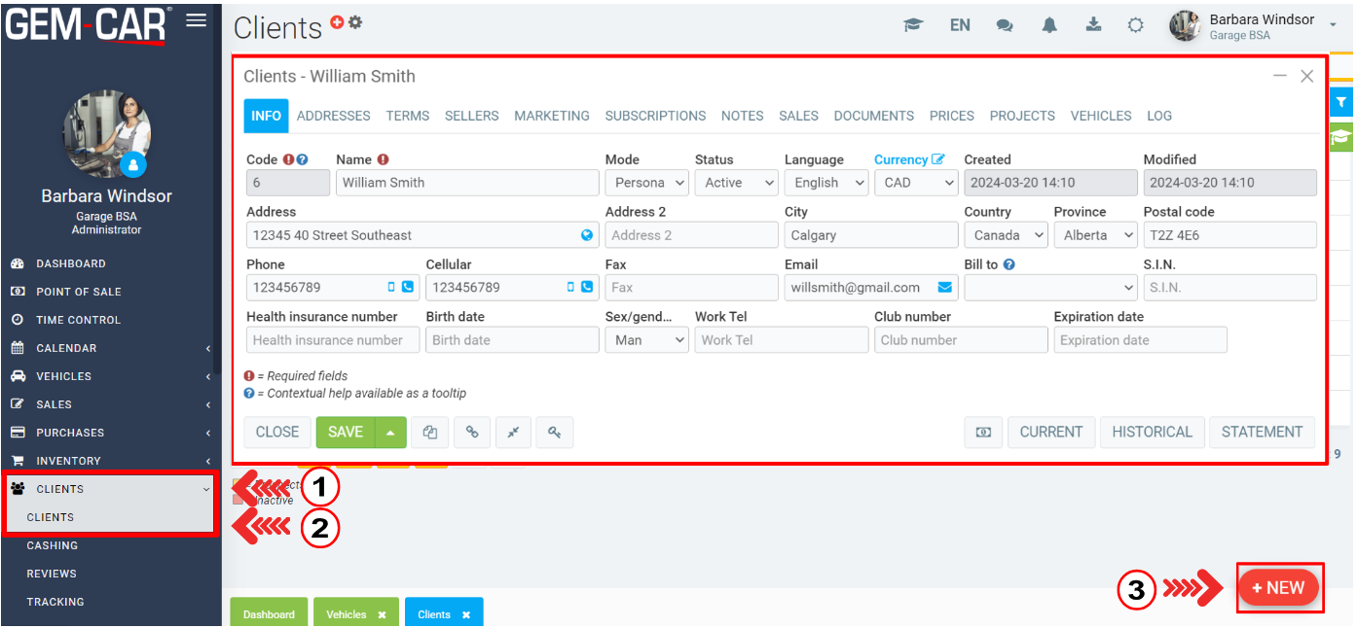Toggle the hamburger sidebar menu
The width and height of the screenshot is (1357, 628).
tap(197, 20)
